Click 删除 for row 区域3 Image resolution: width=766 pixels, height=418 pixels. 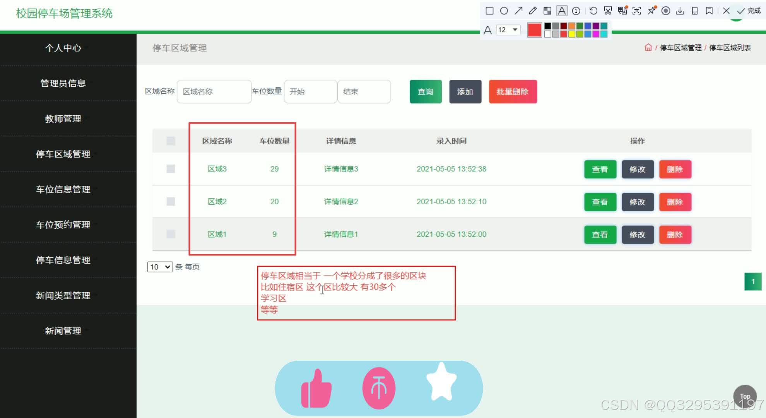coord(675,170)
